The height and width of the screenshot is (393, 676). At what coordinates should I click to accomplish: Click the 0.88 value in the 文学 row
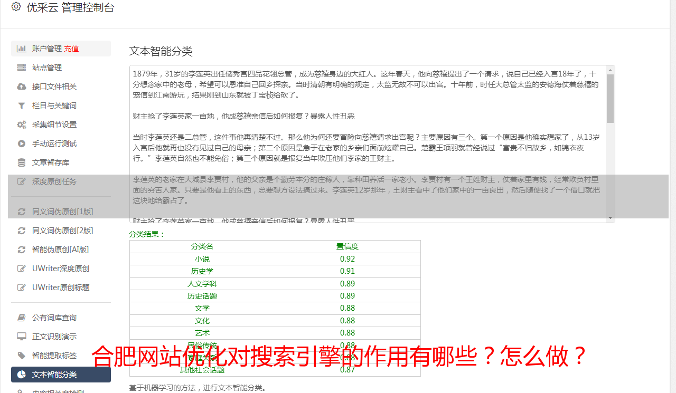click(348, 308)
